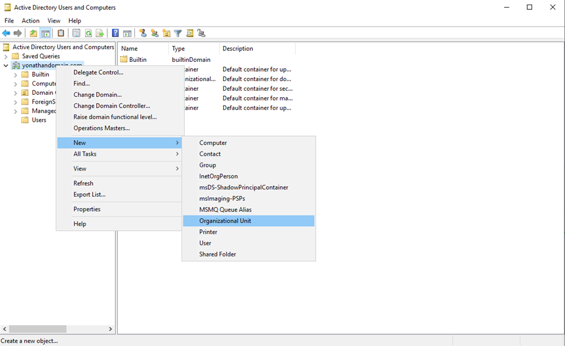
Task: Click the highlighted New menu item
Action: pyautogui.click(x=119, y=143)
